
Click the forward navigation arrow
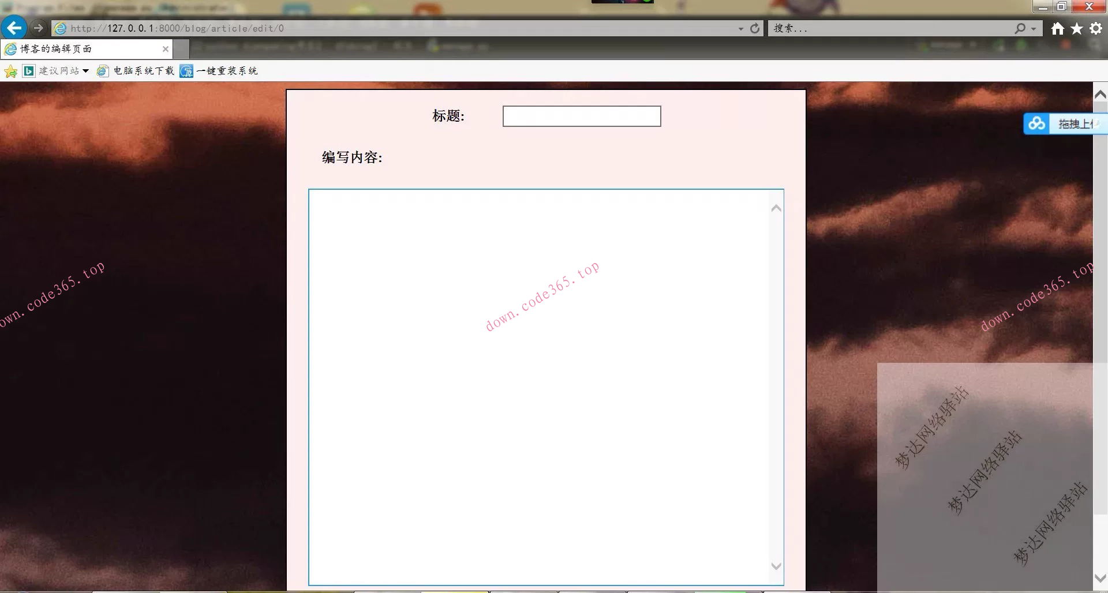point(38,28)
